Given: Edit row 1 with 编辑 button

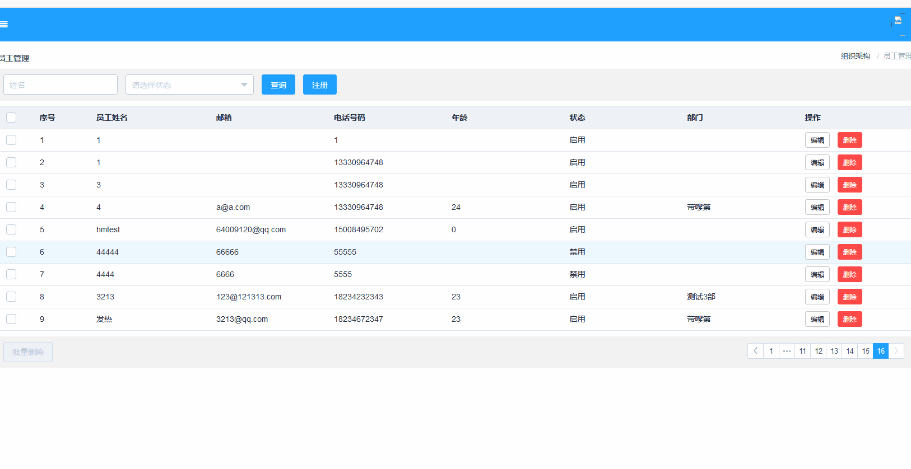Looking at the screenshot, I should [817, 140].
